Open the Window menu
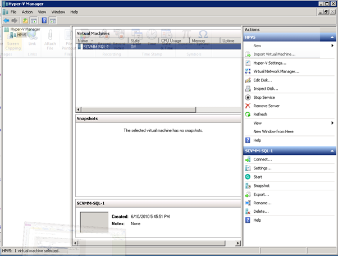 tap(58, 12)
